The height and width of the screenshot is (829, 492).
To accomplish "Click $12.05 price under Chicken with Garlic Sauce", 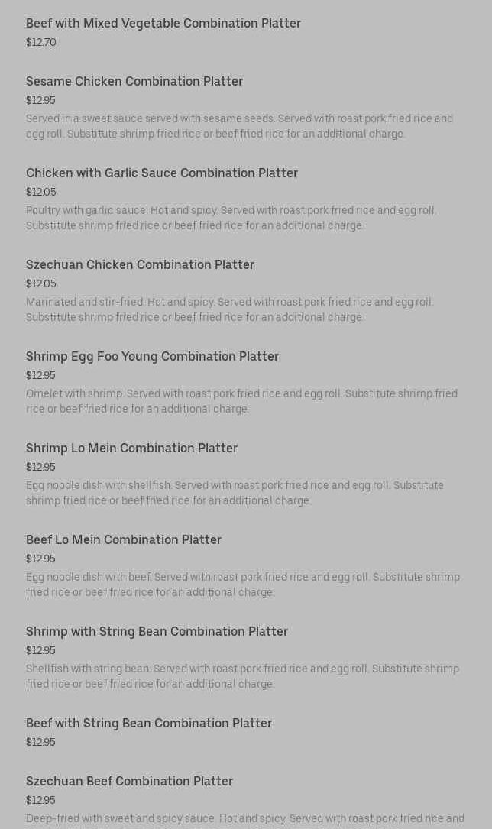I will pos(40,193).
